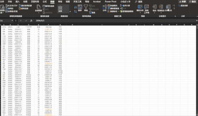Viewport: 198px width, 116px height.
Task: Click 分类汇总 (Subtotal) icon
Action: click(x=168, y=7)
